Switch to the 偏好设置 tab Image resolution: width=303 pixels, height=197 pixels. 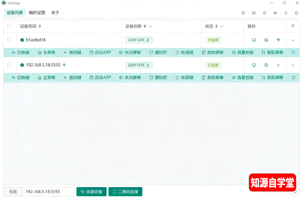(x=37, y=13)
